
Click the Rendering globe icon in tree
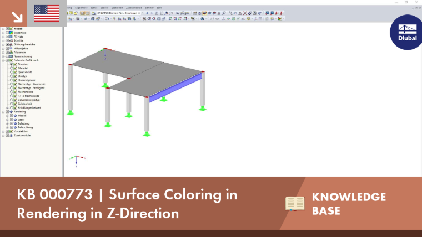(11, 112)
